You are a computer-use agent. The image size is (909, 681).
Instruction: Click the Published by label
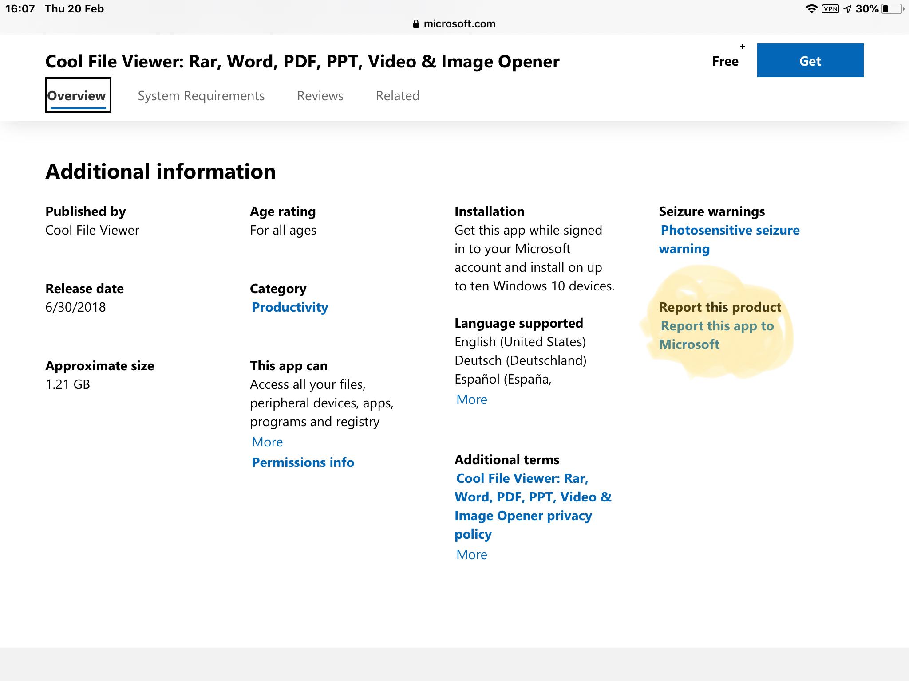(x=86, y=211)
